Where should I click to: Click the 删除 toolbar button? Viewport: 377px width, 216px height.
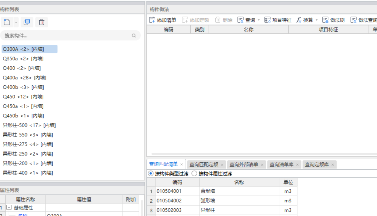tap(224, 20)
